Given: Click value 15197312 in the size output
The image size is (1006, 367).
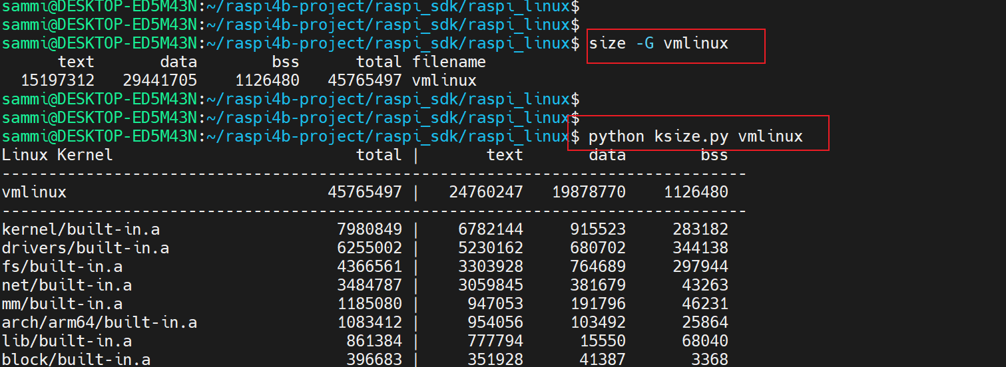Looking at the screenshot, I should pos(58,81).
